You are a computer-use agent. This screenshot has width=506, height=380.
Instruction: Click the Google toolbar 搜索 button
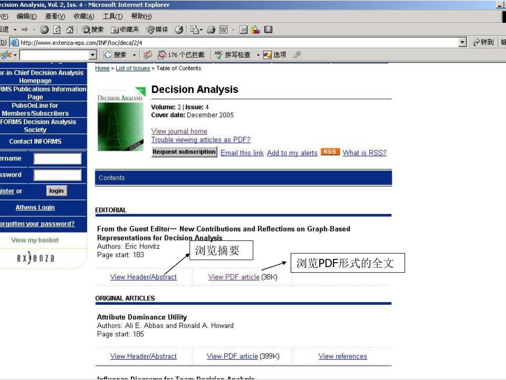pos(115,55)
